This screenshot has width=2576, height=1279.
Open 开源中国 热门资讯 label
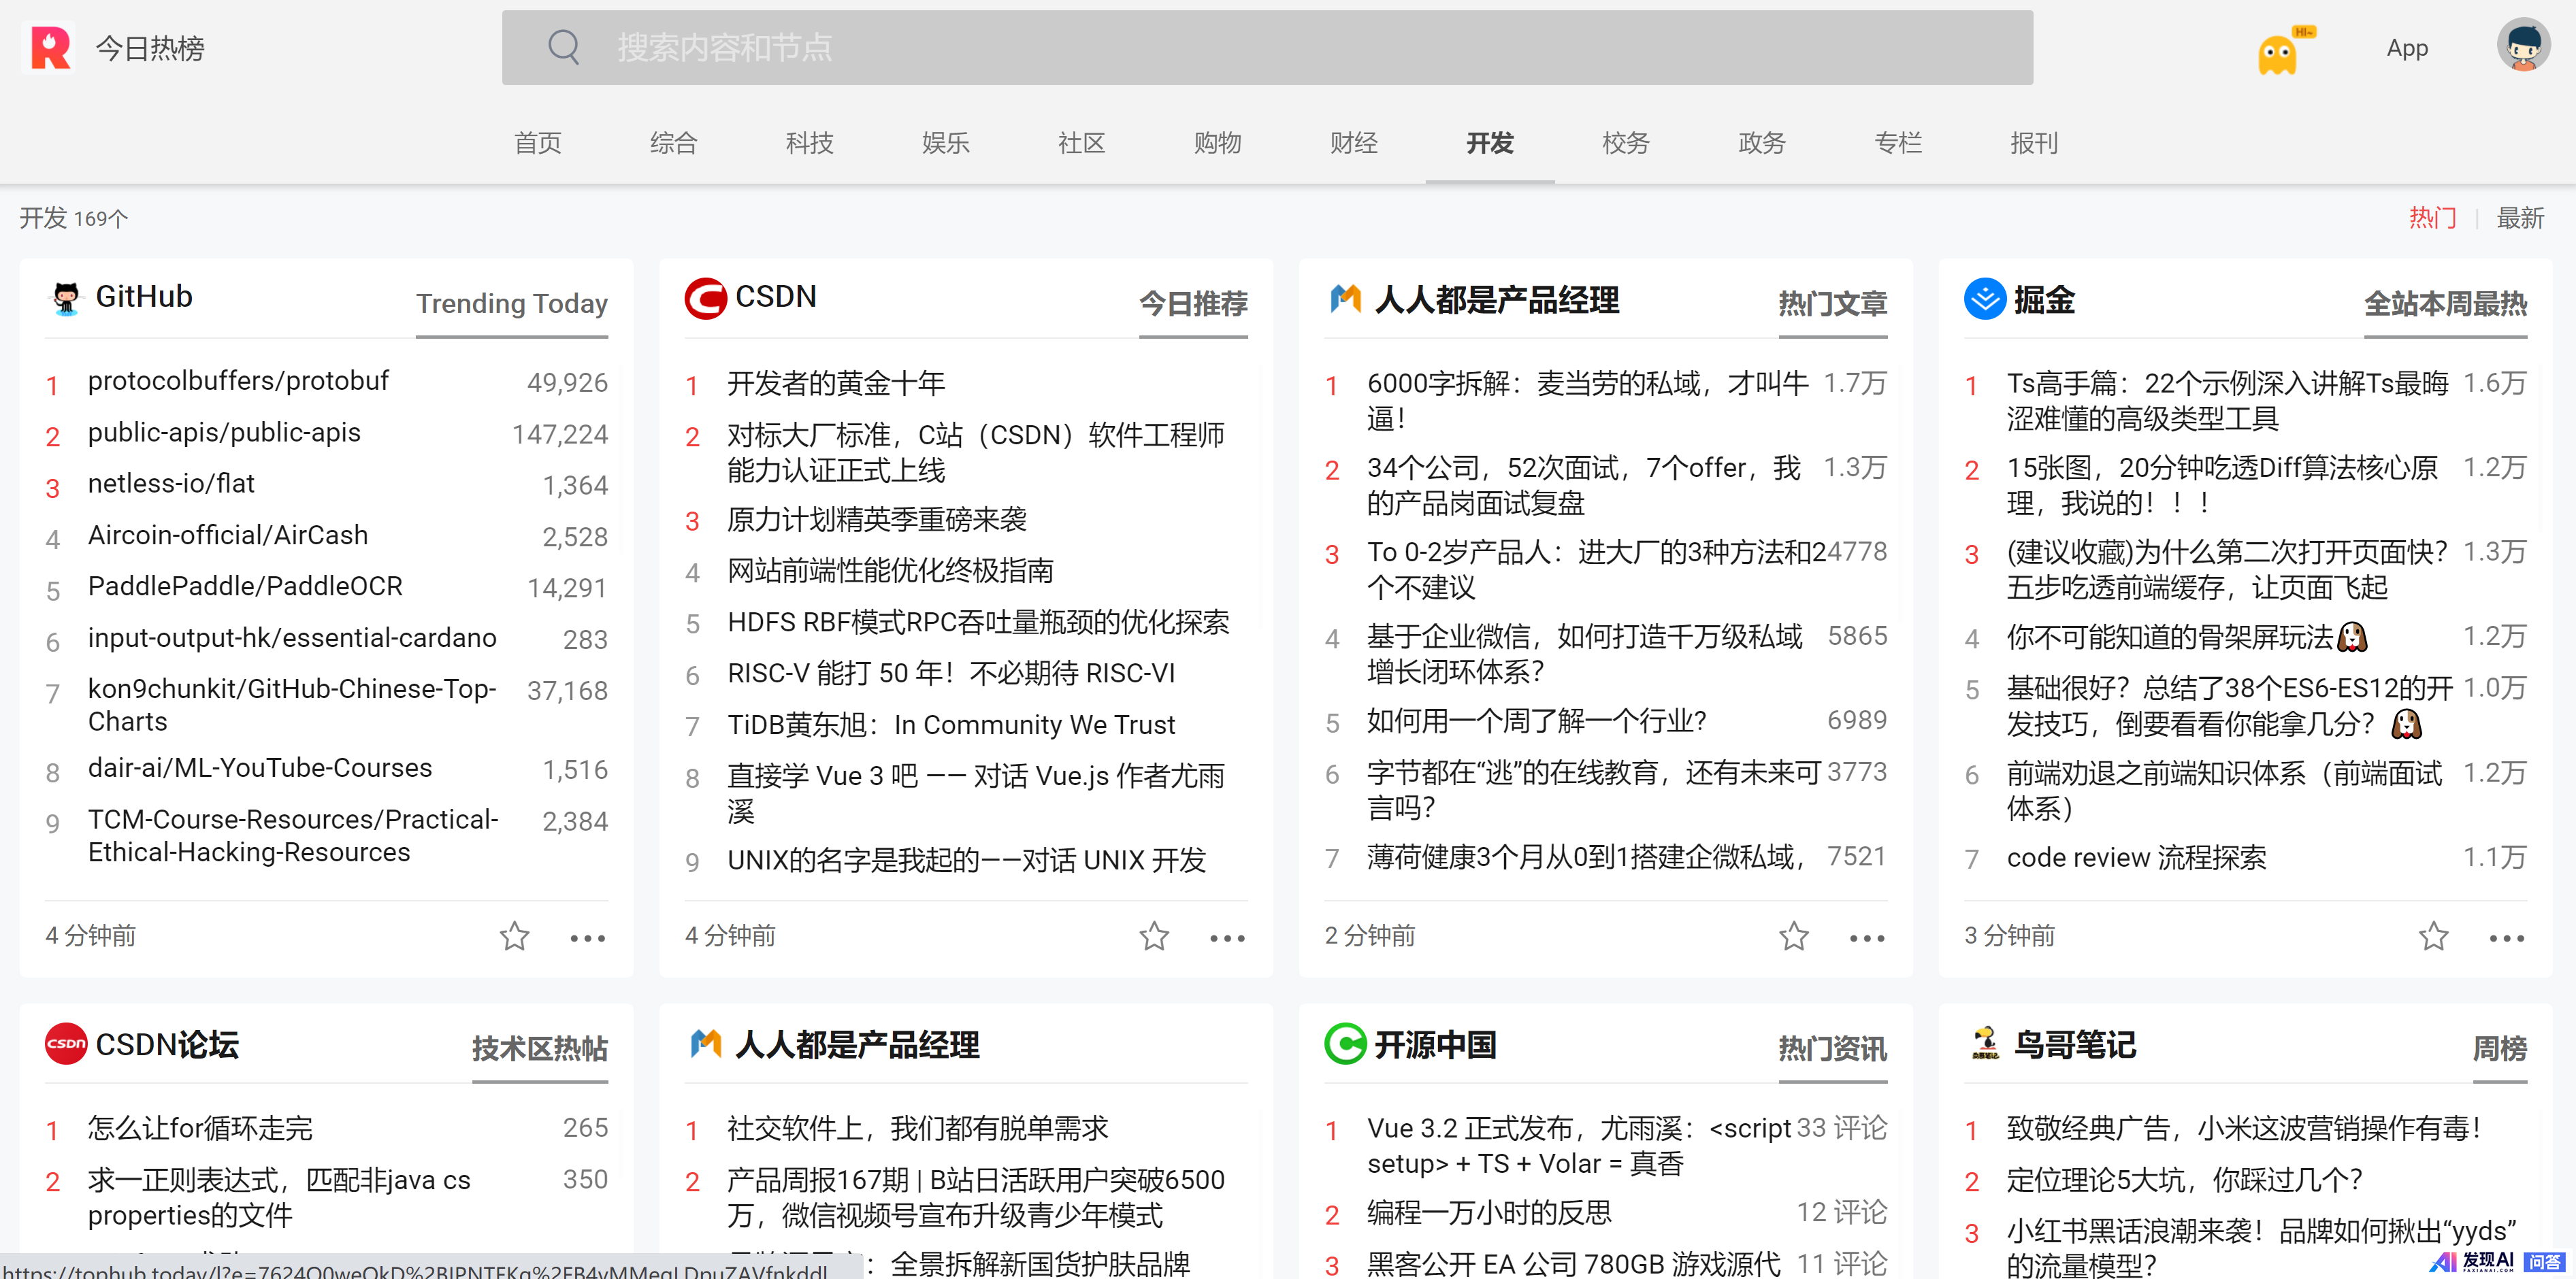click(1832, 1048)
